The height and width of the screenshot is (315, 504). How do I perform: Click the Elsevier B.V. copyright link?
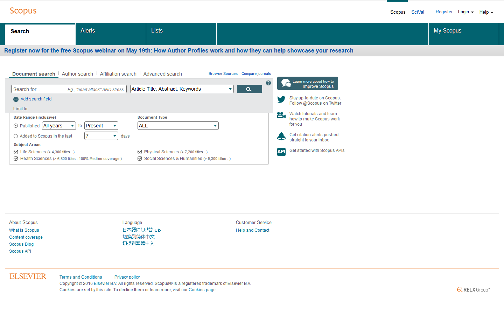pyautogui.click(x=105, y=283)
